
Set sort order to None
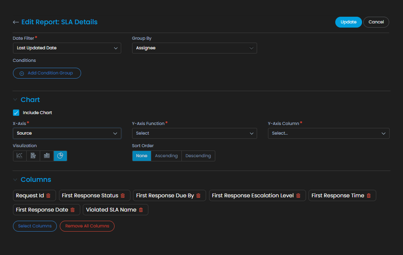[x=142, y=156]
